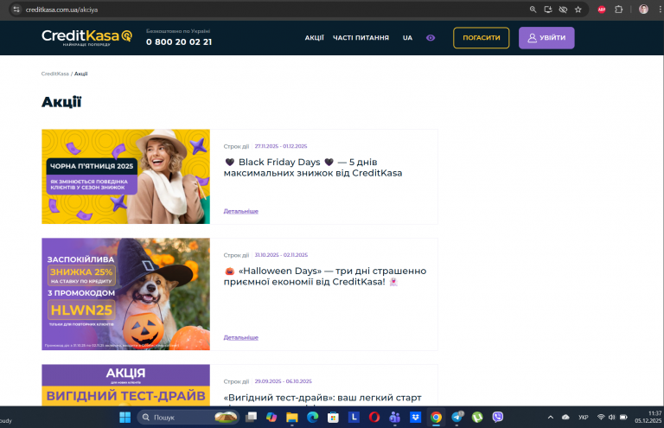Viewport: 664px width, 428px height.
Task: Open the Black Friday Days promo title
Action: pos(313,168)
